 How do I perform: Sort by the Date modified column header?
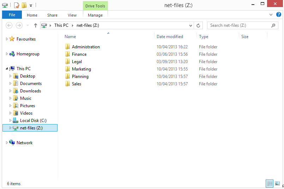[170, 37]
